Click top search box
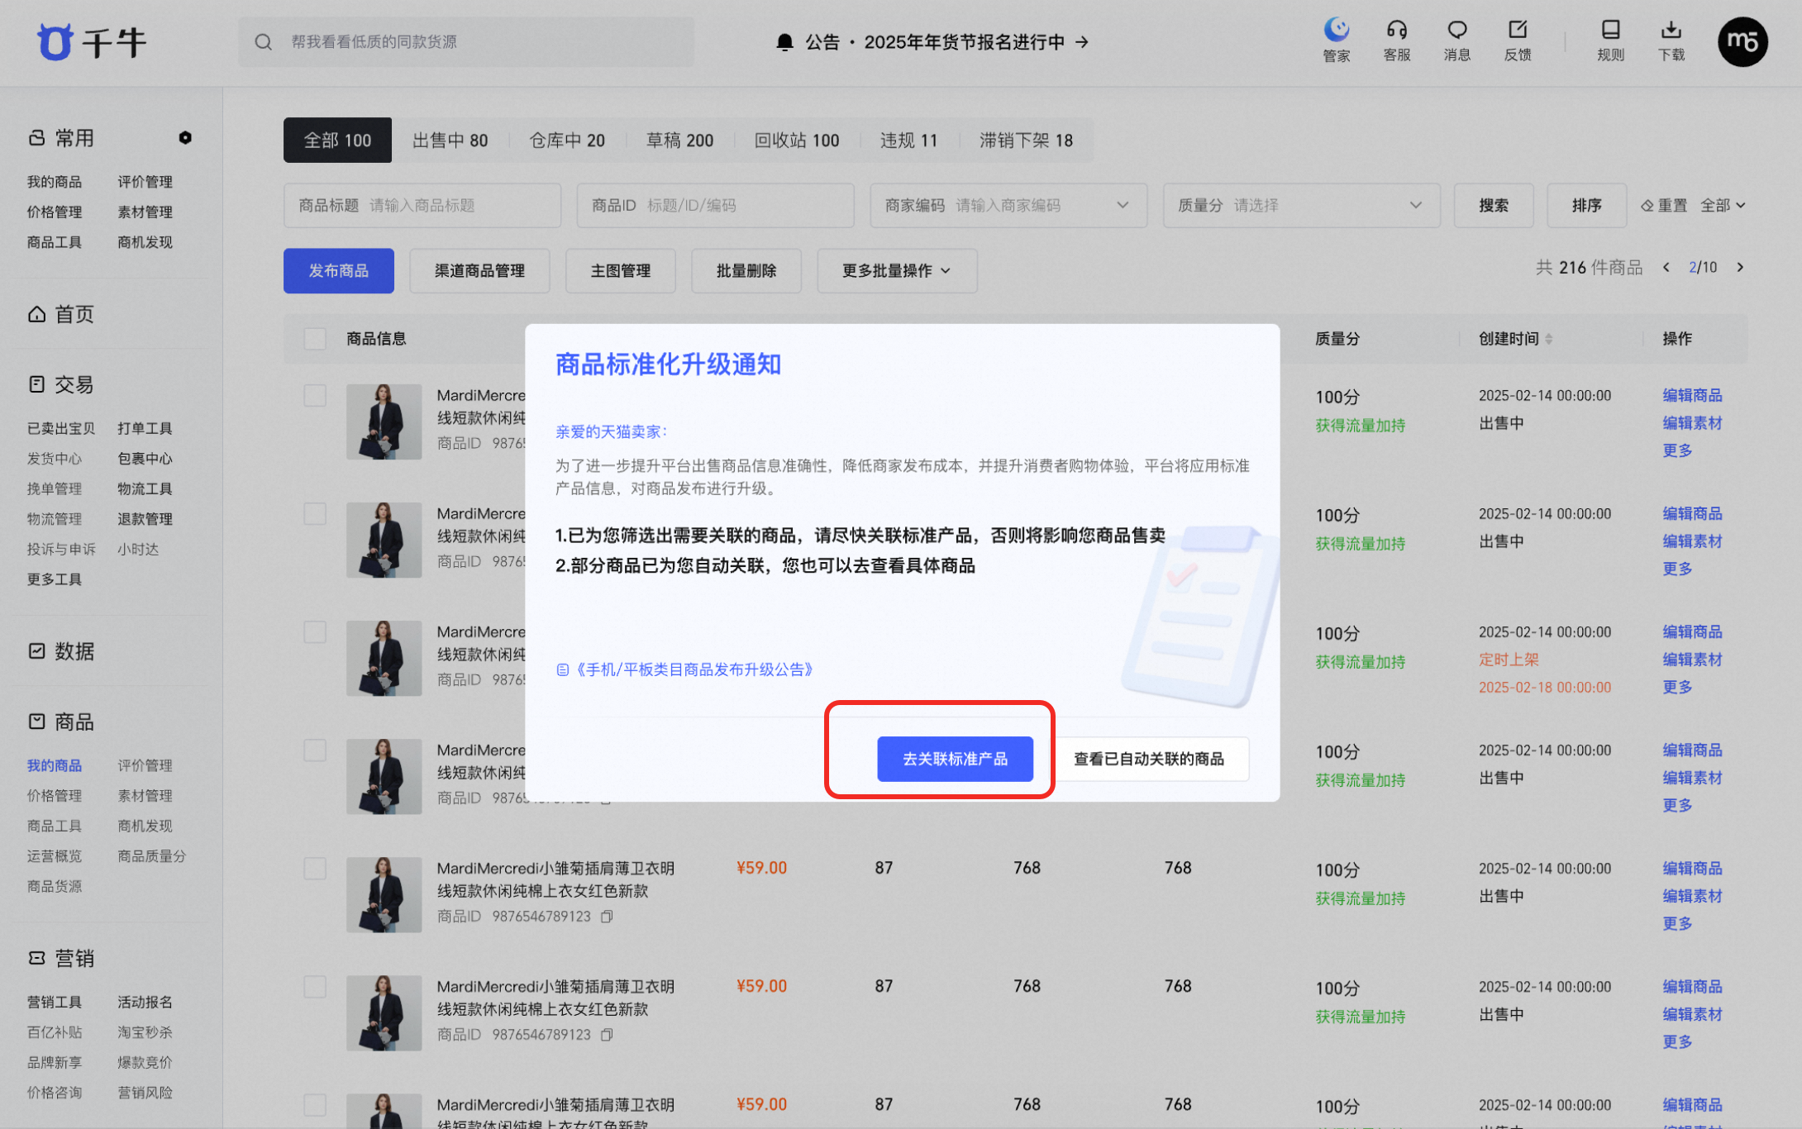Image resolution: width=1802 pixels, height=1129 pixels. click(466, 41)
